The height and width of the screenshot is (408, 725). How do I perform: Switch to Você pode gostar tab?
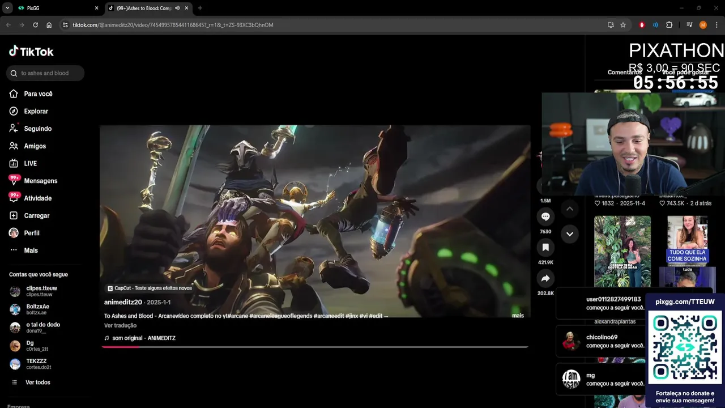tap(685, 73)
